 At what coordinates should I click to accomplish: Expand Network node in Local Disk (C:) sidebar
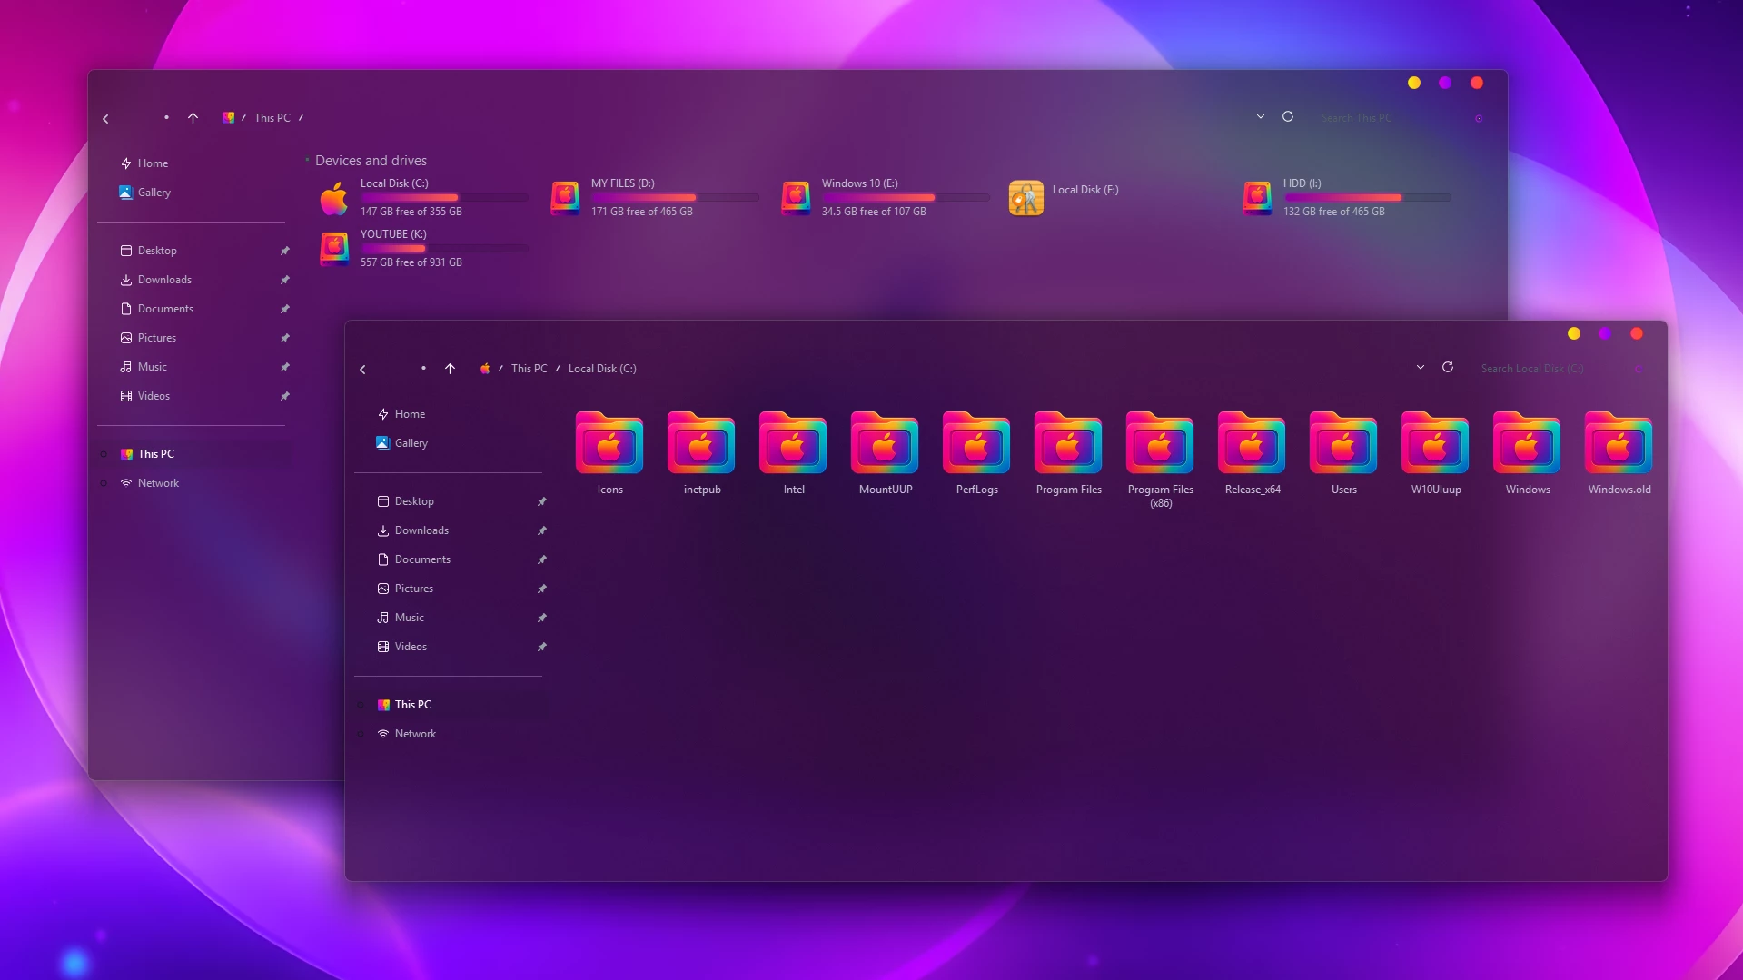pyautogui.click(x=361, y=734)
